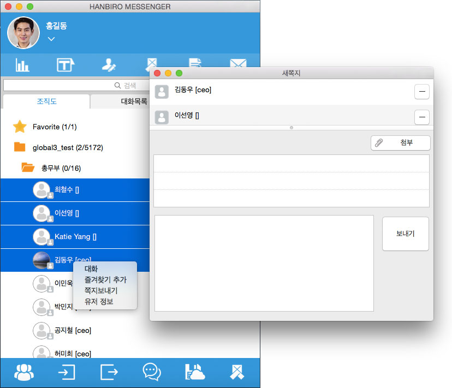Click the global3_test (2/5172) label

pos(68,147)
